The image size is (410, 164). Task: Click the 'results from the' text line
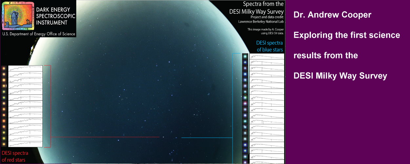coord(325,55)
